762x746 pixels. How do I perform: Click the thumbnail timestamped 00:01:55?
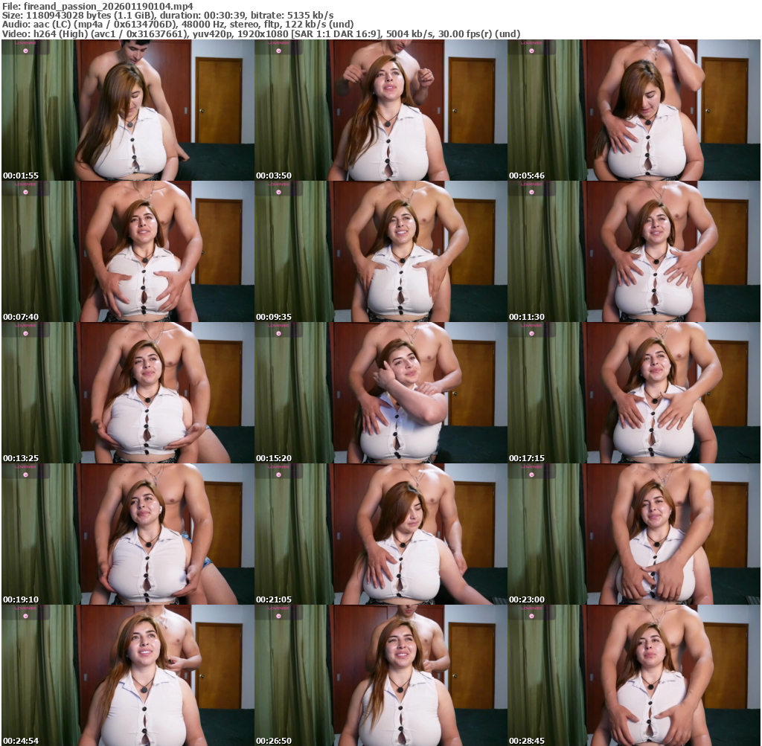coord(128,110)
